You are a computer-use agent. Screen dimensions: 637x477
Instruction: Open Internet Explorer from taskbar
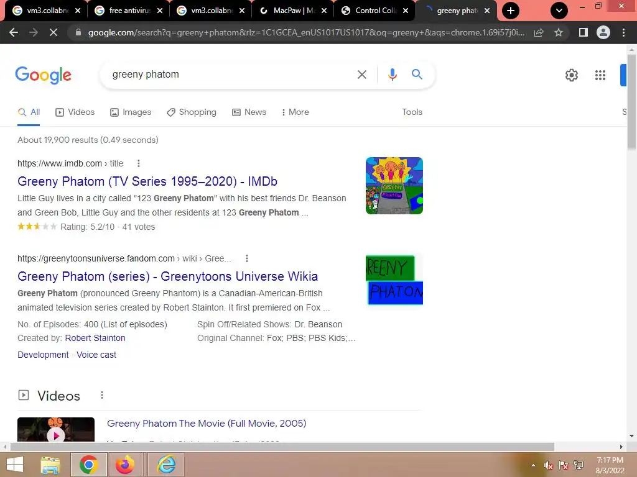[167, 465]
